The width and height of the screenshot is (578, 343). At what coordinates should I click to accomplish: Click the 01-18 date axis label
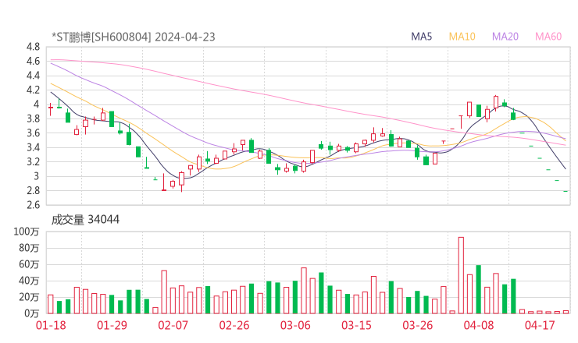[51, 325]
